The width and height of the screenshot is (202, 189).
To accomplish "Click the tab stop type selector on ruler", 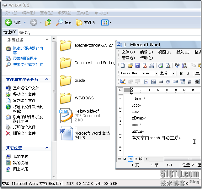I will pyautogui.click(x=120, y=90).
